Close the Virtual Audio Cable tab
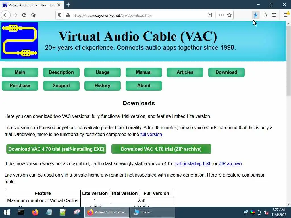 [x=59, y=5]
